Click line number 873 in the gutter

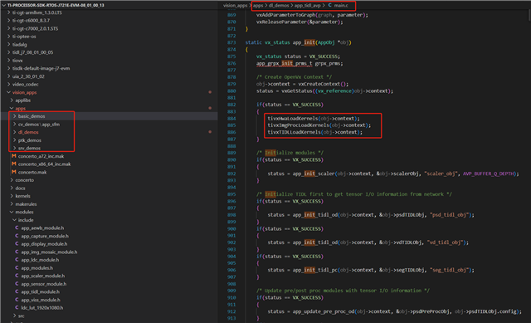(x=231, y=42)
